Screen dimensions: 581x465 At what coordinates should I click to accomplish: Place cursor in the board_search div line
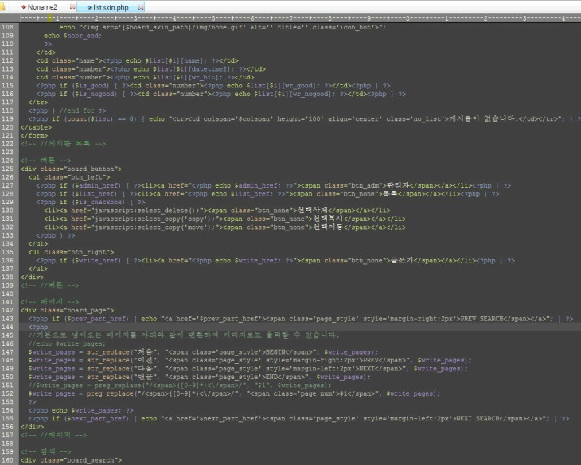point(72,459)
